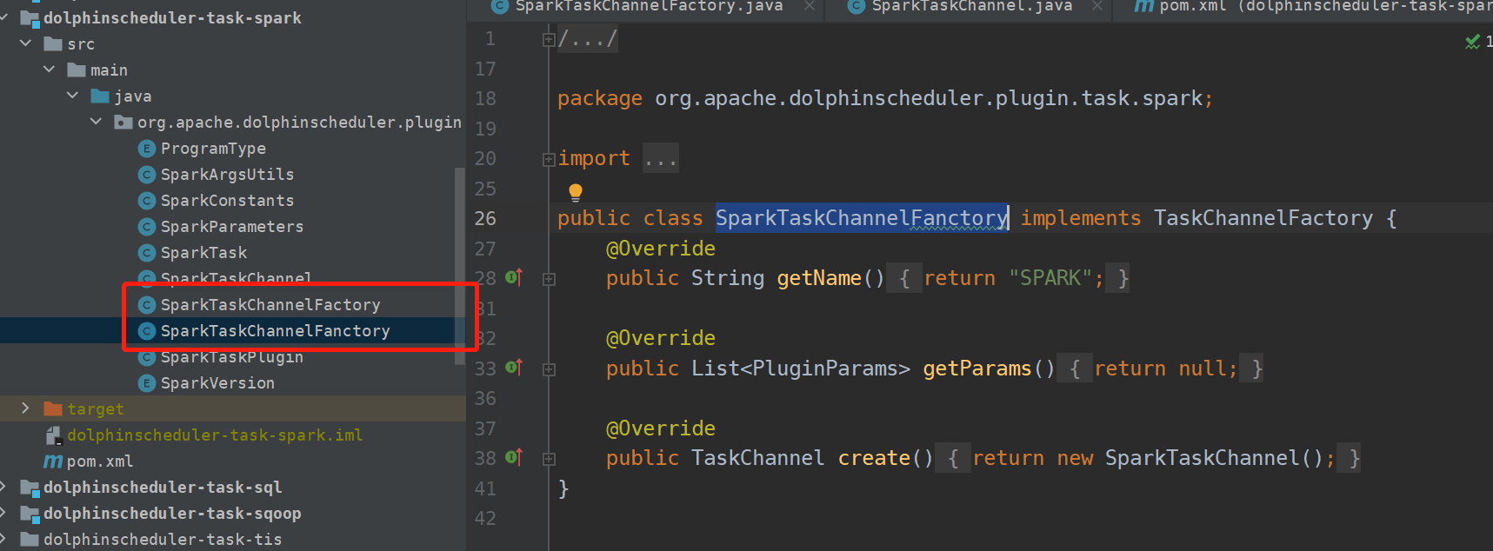Image resolution: width=1493 pixels, height=551 pixels.
Task: Click the yellow lightbulb quick-fix icon
Action: (x=575, y=192)
